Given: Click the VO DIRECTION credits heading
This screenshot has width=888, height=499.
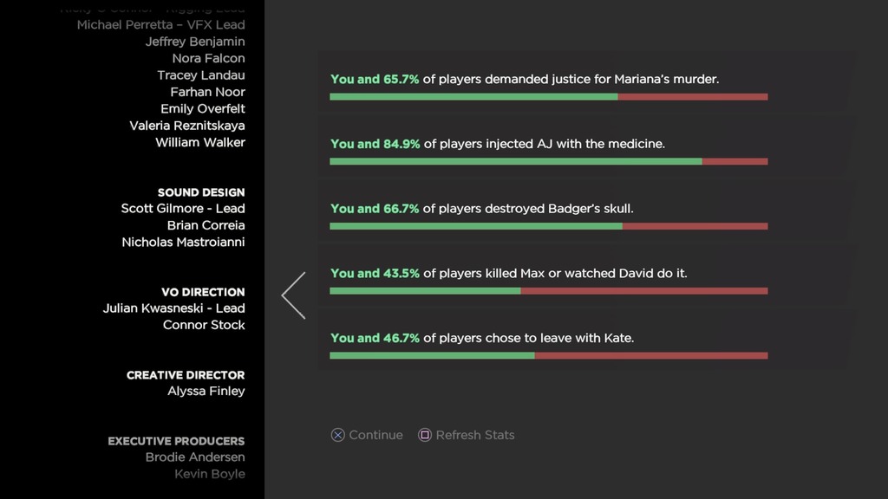Looking at the screenshot, I should tap(203, 292).
